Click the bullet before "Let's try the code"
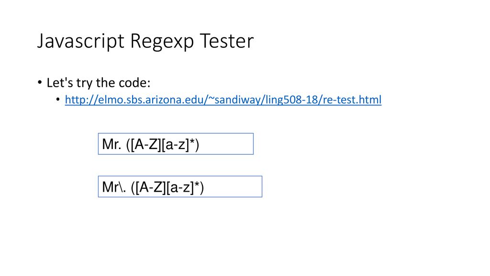This screenshot has width=490, height=276. (x=40, y=82)
